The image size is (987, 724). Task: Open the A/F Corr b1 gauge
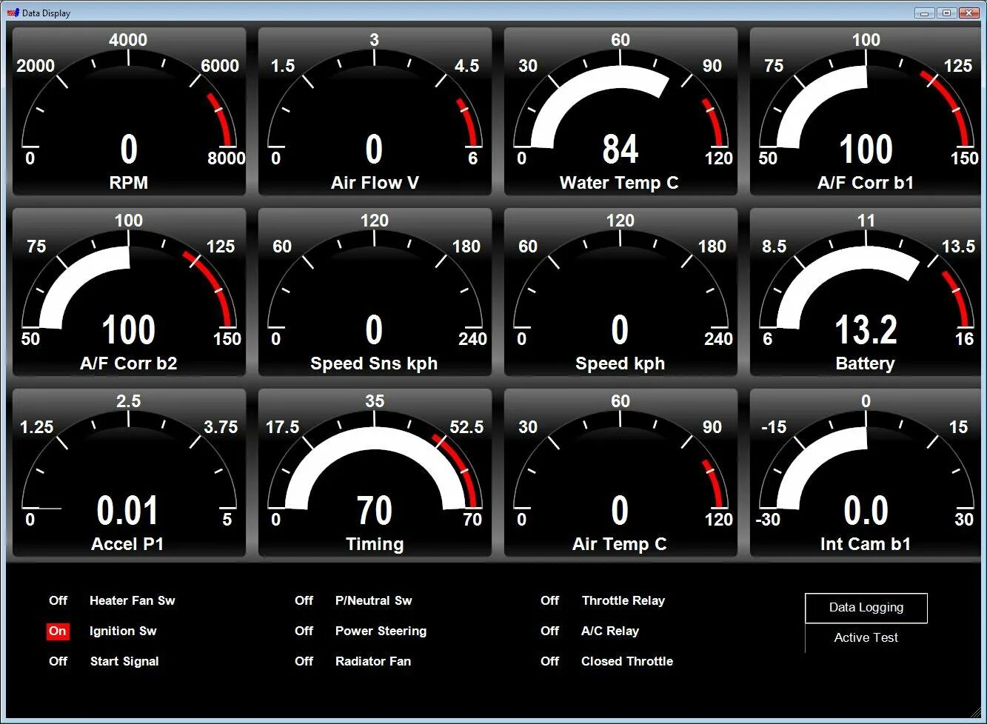tap(866, 112)
